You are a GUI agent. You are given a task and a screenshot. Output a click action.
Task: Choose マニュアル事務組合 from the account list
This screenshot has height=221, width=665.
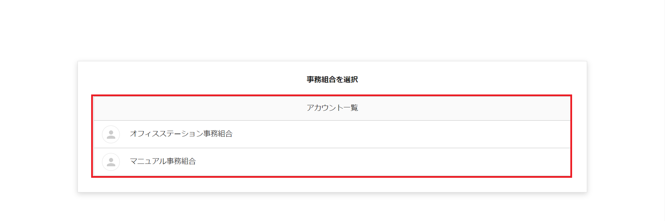coord(163,161)
